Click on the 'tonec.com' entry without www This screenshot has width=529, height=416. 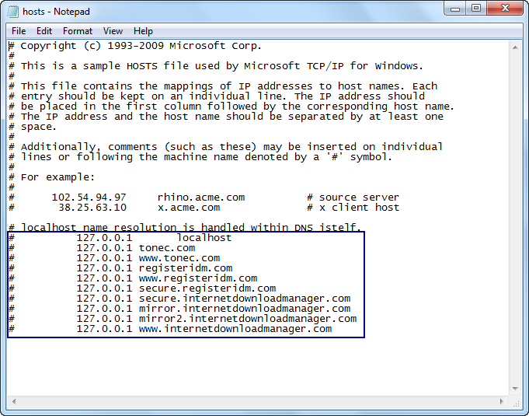coord(167,248)
